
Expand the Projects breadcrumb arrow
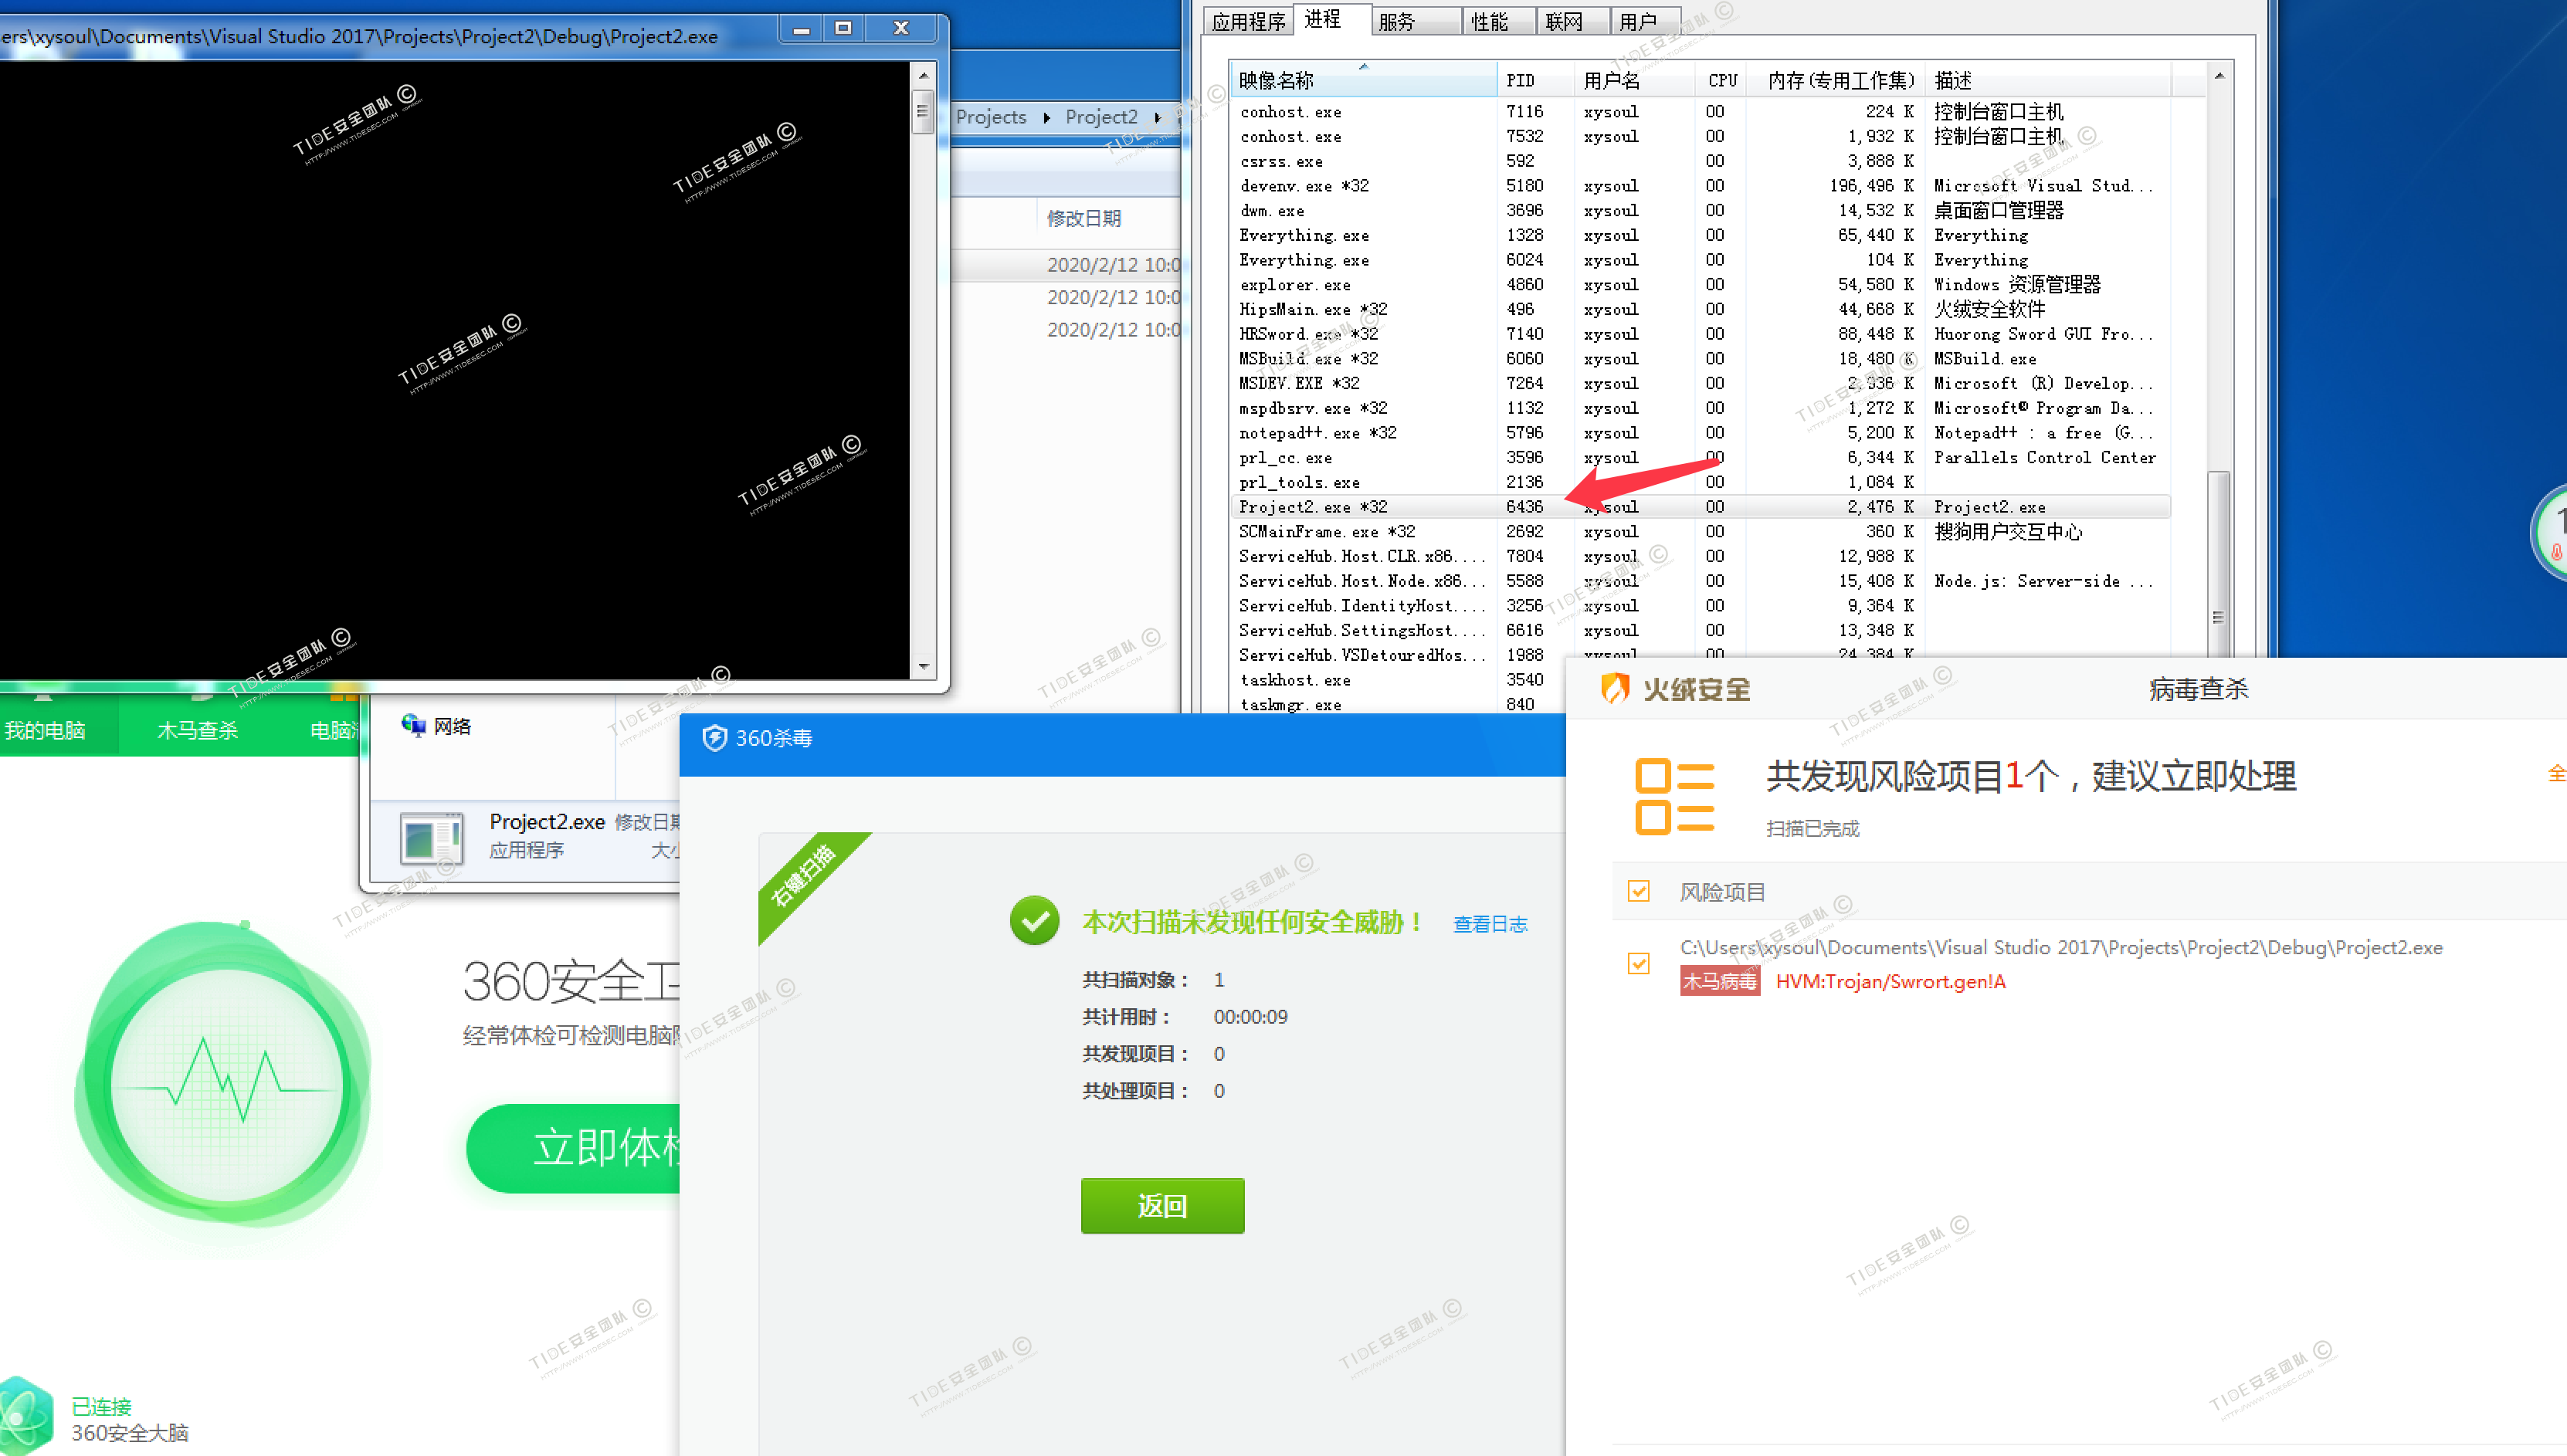pos(1046,117)
